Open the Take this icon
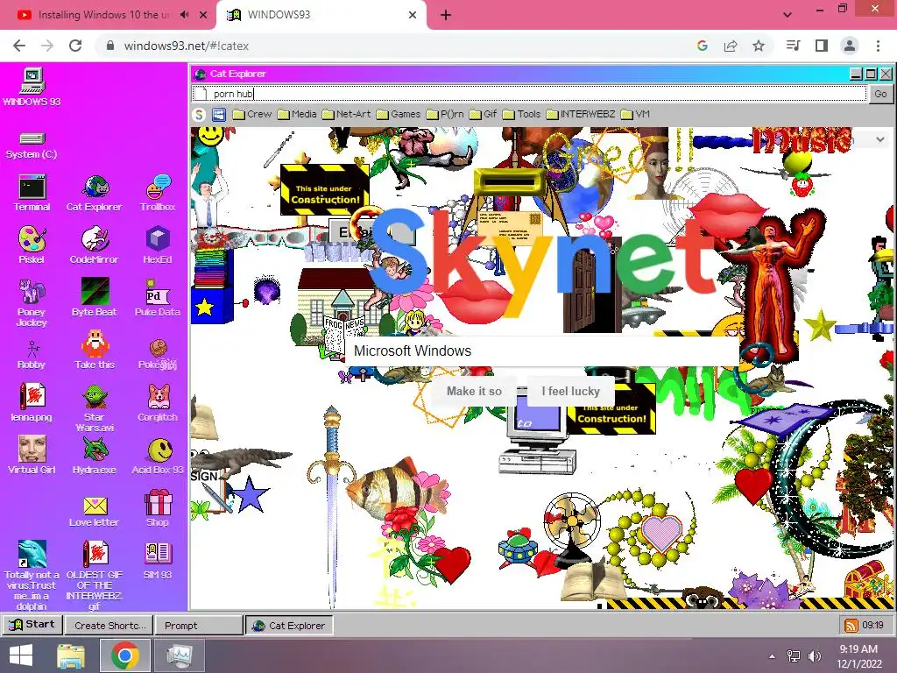 (x=95, y=351)
